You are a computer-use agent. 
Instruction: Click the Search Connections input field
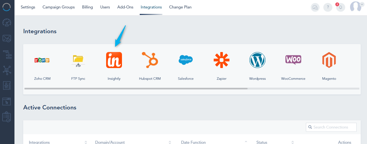tap(331, 127)
